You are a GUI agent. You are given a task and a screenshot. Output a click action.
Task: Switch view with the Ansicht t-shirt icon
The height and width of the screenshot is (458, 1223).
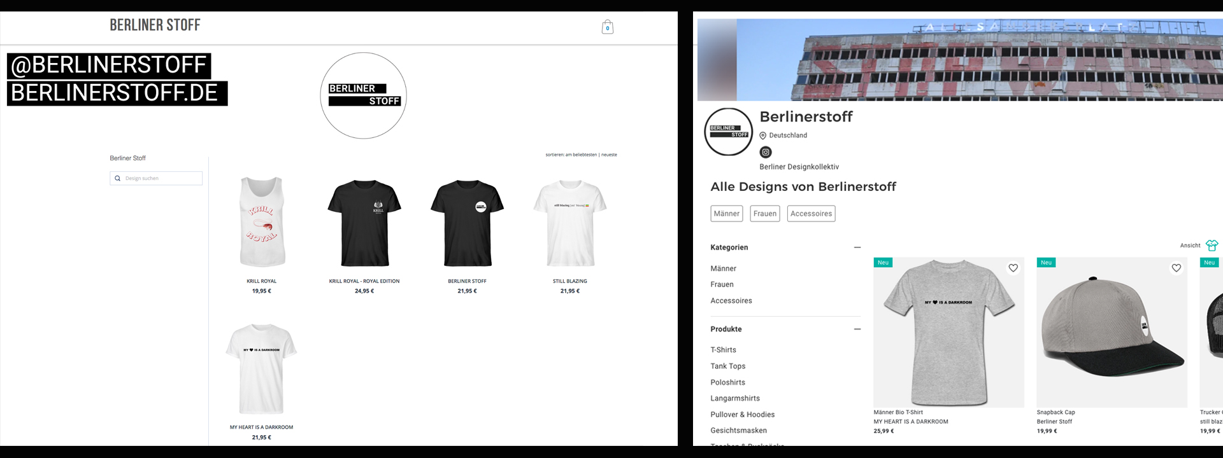[x=1212, y=246]
